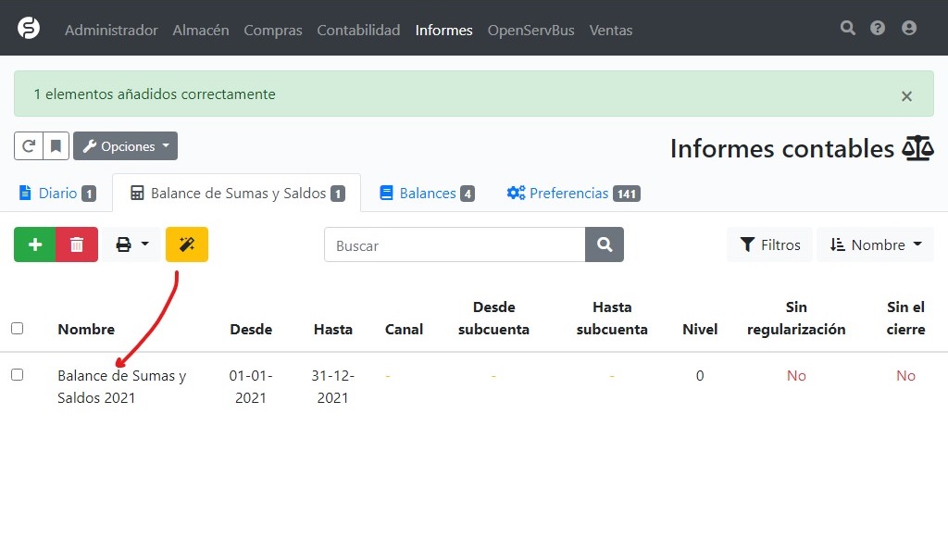Open the help icon in the top bar
Screen dimensions: 948x539
pyautogui.click(x=878, y=28)
